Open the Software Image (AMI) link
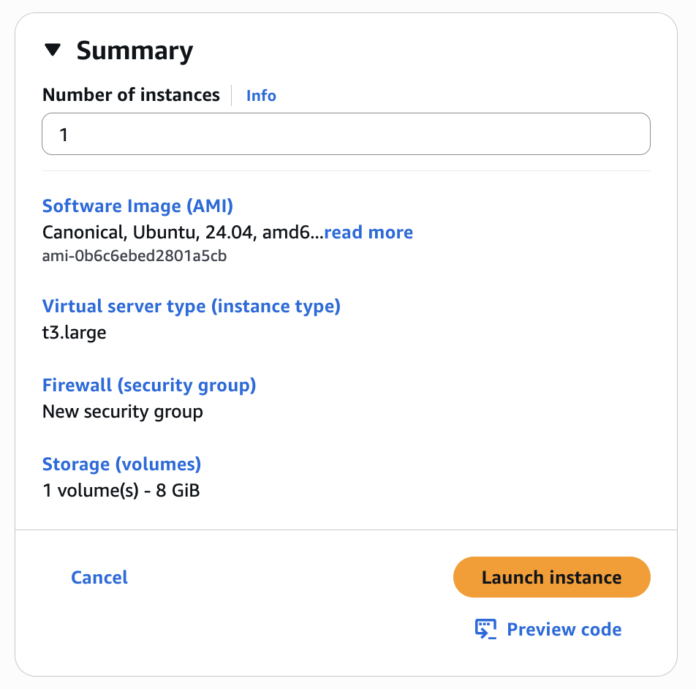The image size is (696, 689). [x=137, y=206]
